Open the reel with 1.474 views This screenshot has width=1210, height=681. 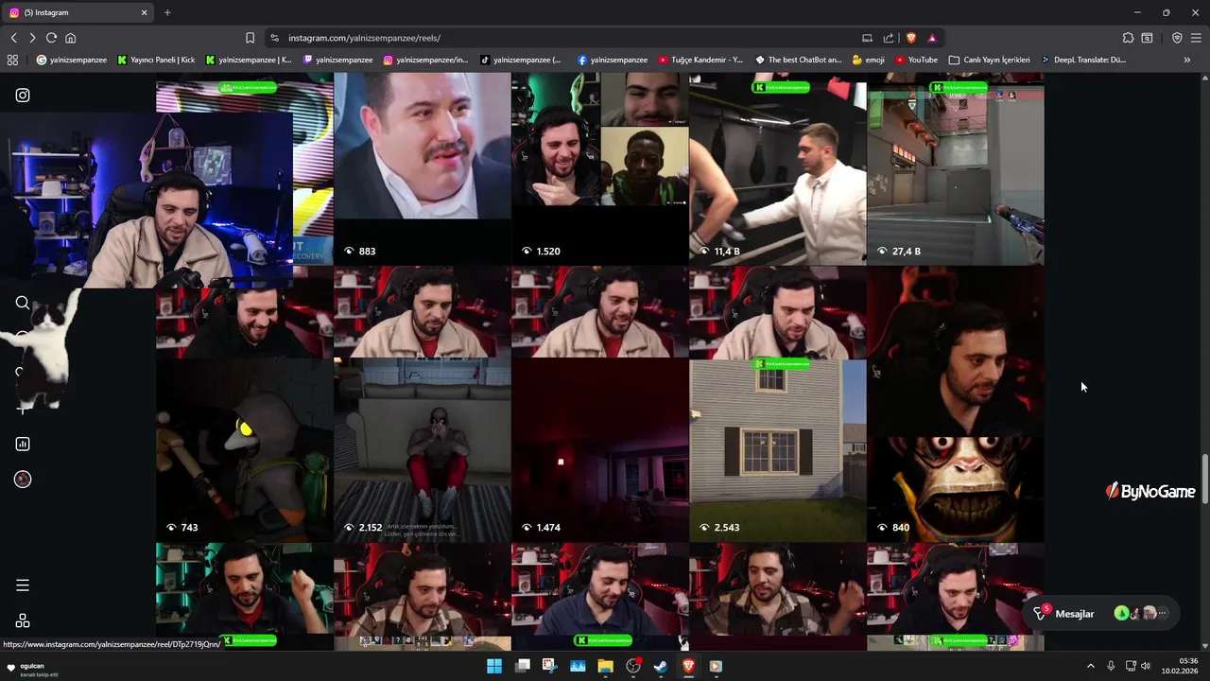(599, 403)
